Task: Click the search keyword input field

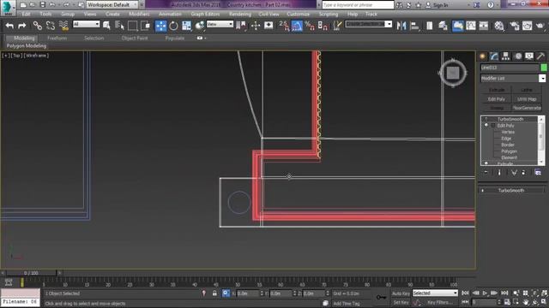Action: [x=358, y=5]
